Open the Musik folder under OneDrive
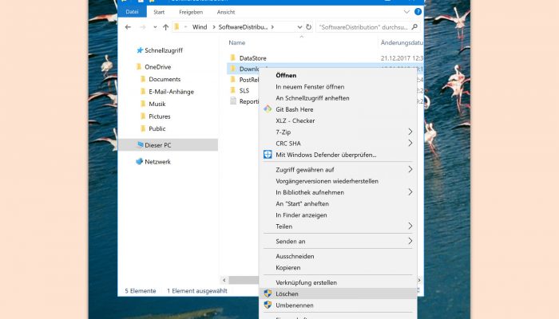This screenshot has height=319, width=559. coord(157,104)
